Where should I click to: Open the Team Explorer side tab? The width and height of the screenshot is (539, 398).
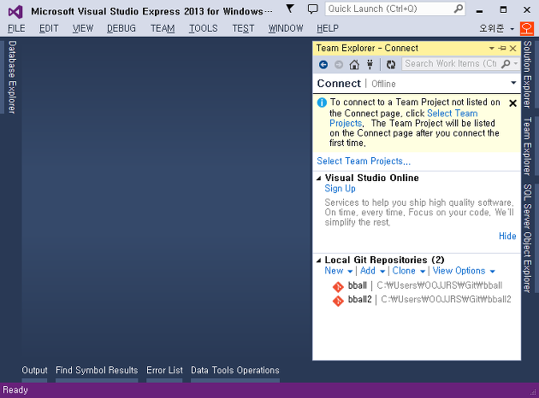527,146
